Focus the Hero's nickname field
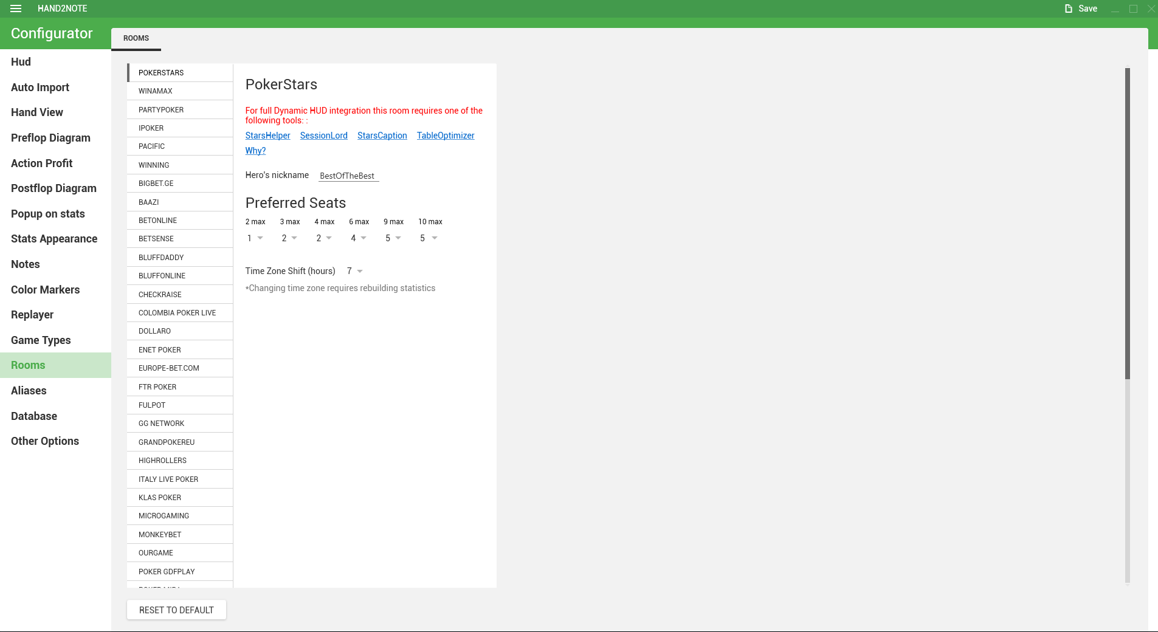This screenshot has height=632, width=1158. 349,176
